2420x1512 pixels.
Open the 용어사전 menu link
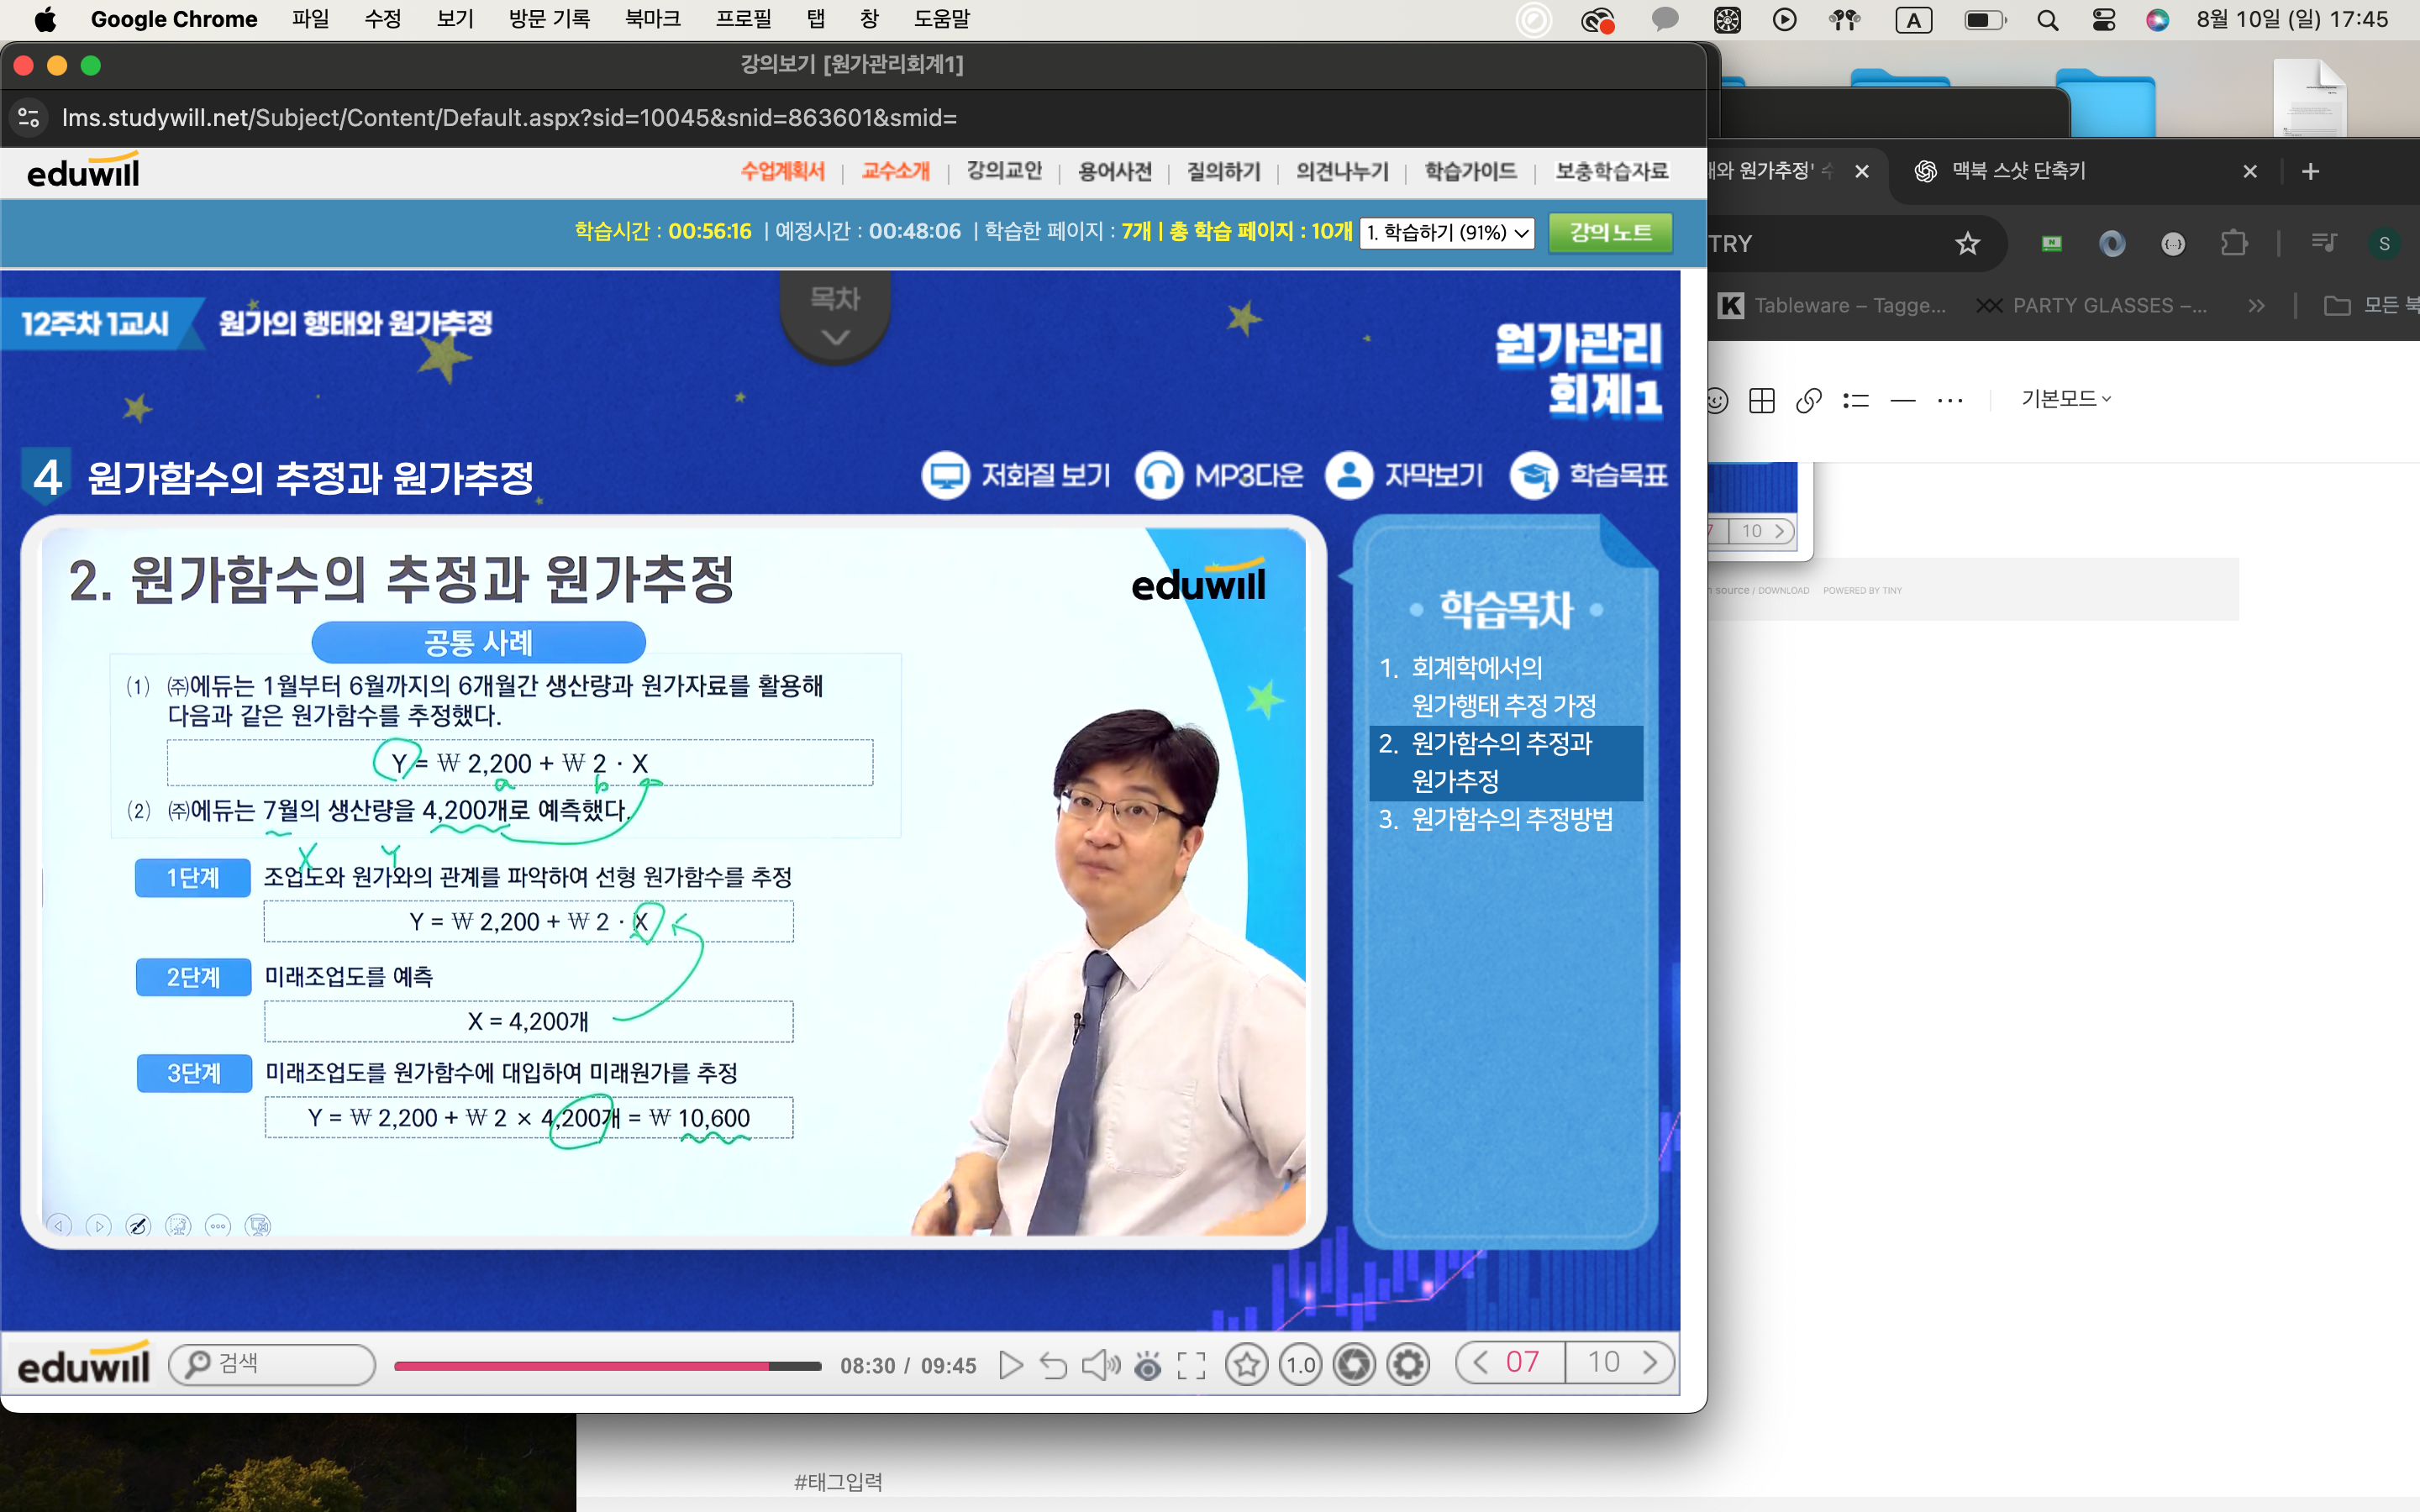(x=1114, y=172)
